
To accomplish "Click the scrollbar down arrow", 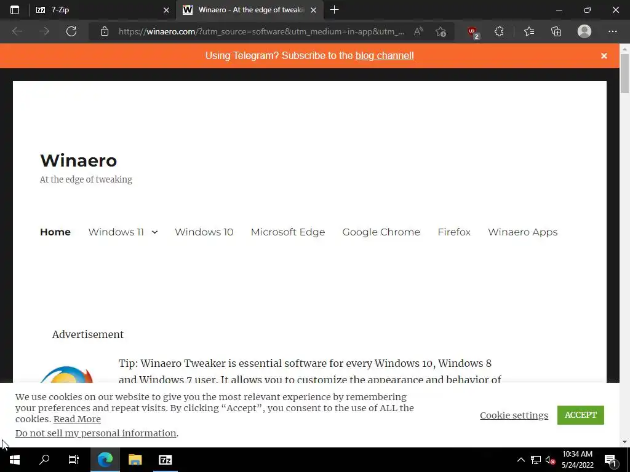I will tap(624, 442).
